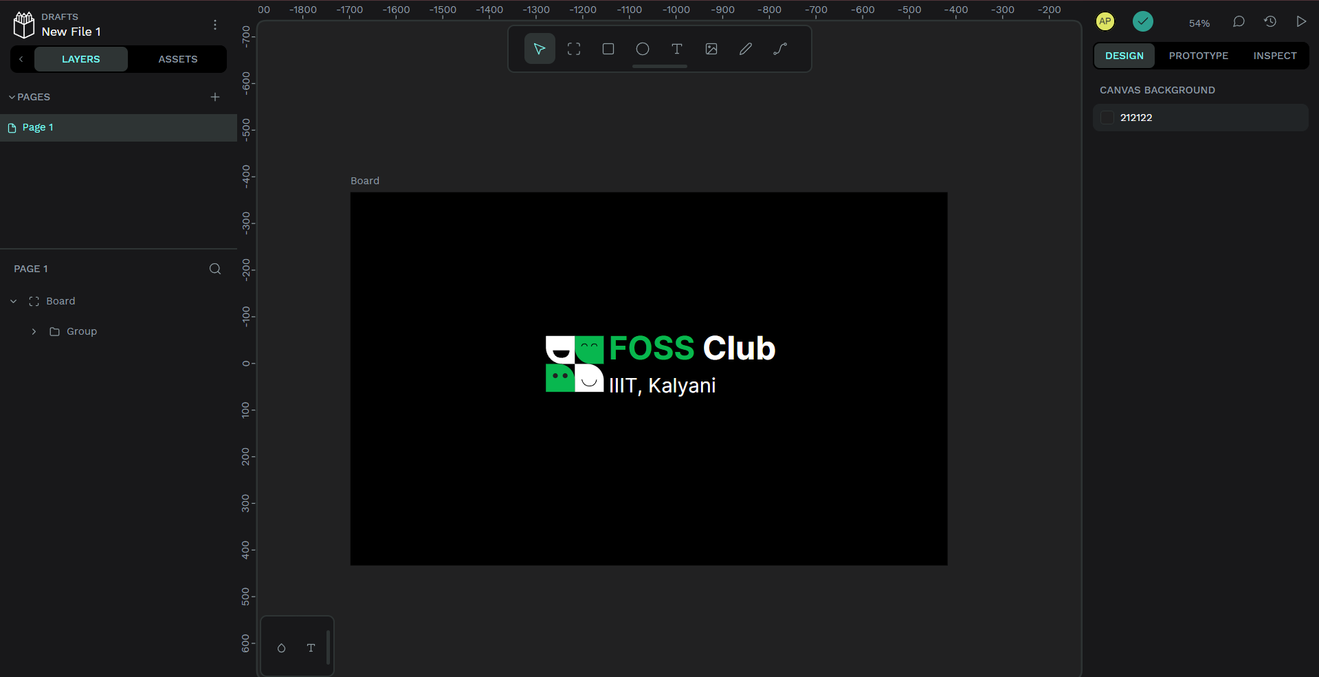Screen dimensions: 1319x677
Task: Collapse the Pages section chevron
Action: (x=12, y=97)
